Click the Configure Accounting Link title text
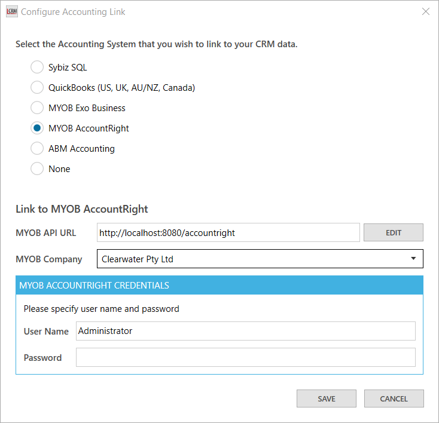 (74, 12)
